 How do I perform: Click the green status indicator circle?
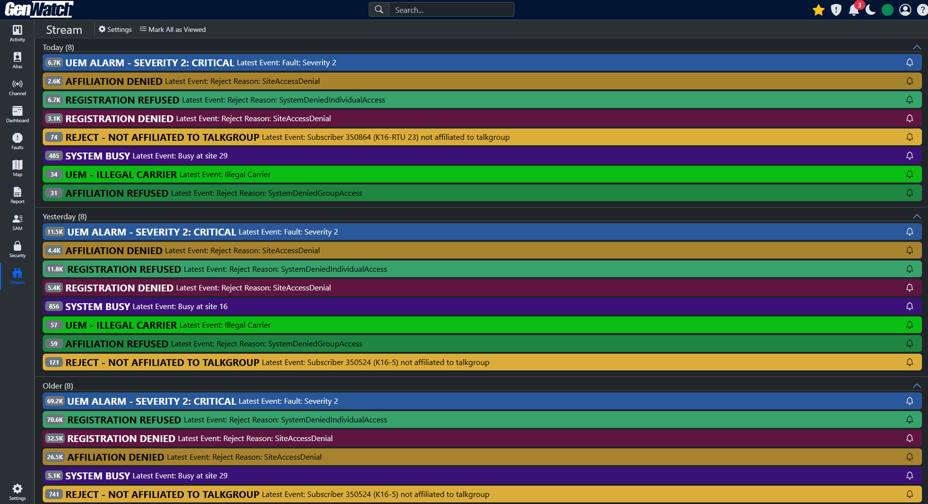[x=887, y=10]
